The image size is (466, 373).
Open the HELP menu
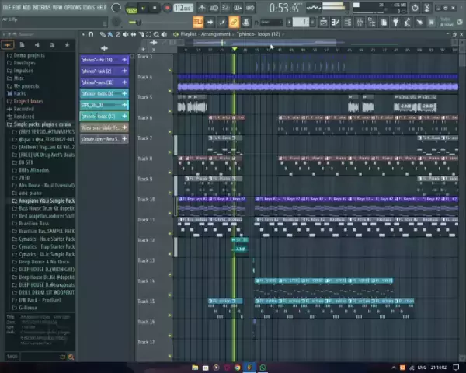point(102,7)
